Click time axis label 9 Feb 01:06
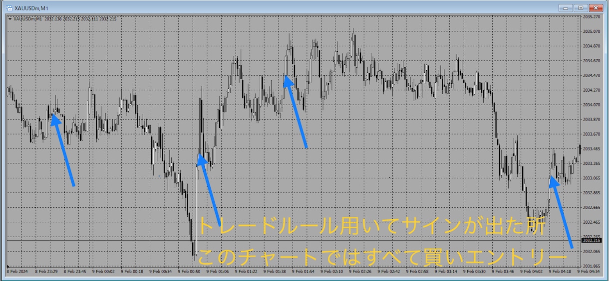Viewport: 609px width, 281px height. (218, 272)
